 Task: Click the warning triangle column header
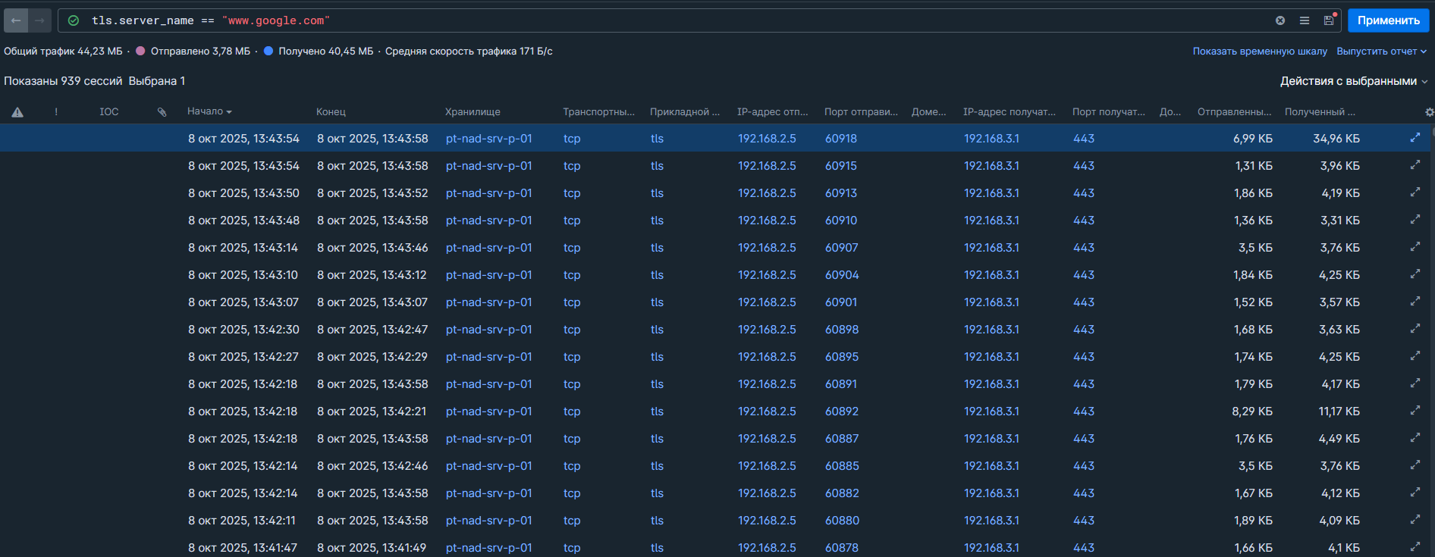pyautogui.click(x=17, y=112)
